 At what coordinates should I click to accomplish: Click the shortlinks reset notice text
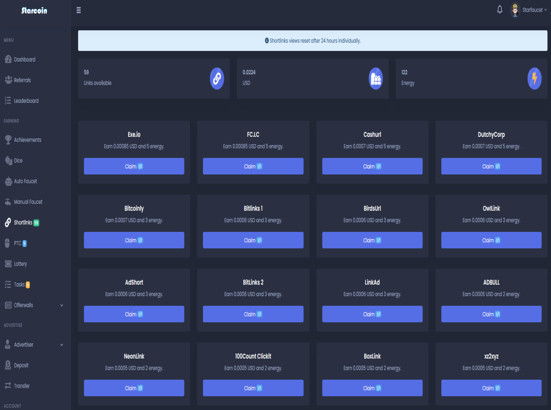315,40
